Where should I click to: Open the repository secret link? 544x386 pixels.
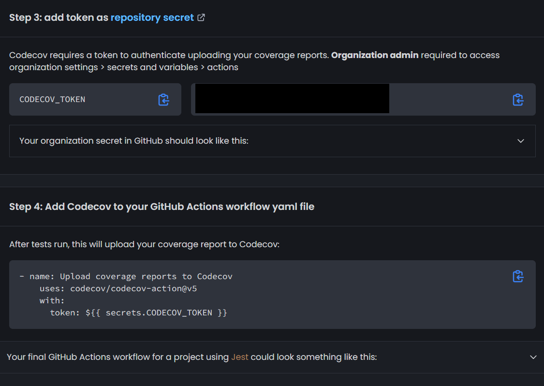(152, 17)
